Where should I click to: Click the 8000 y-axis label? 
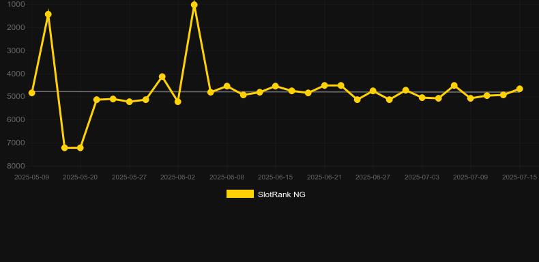pyautogui.click(x=16, y=166)
